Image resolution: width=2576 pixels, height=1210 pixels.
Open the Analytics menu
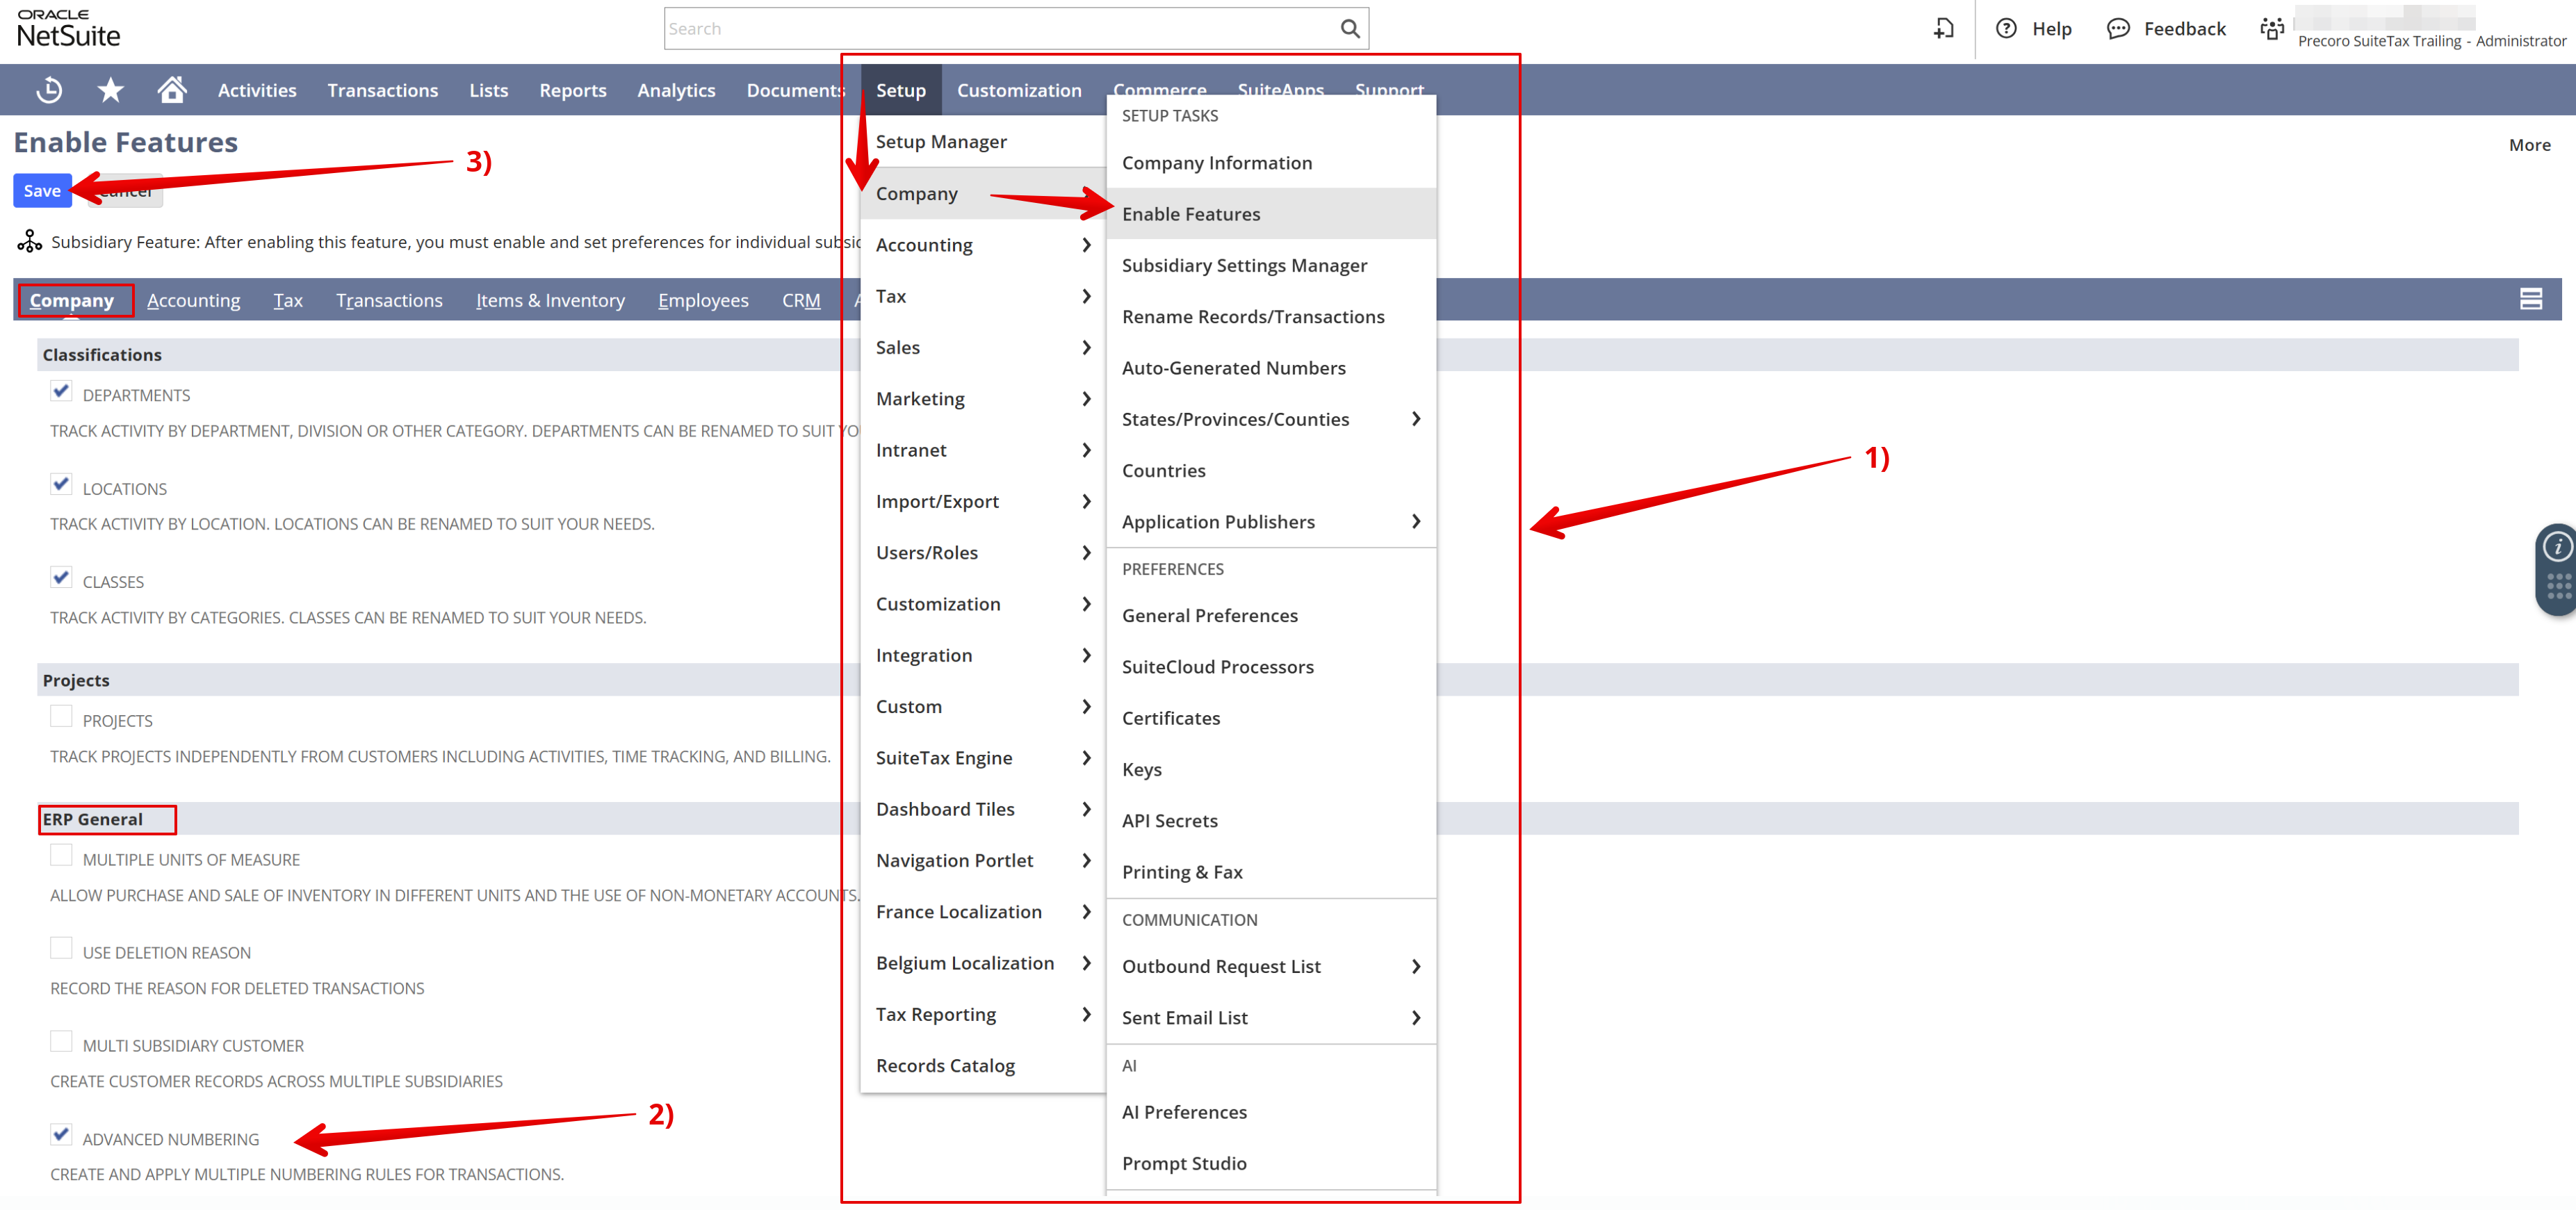676,90
